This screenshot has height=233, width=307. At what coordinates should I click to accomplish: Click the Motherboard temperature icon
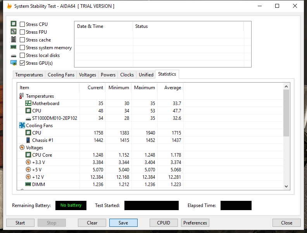28,103
